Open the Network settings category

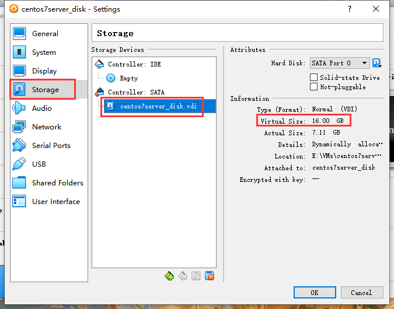[x=49, y=127]
